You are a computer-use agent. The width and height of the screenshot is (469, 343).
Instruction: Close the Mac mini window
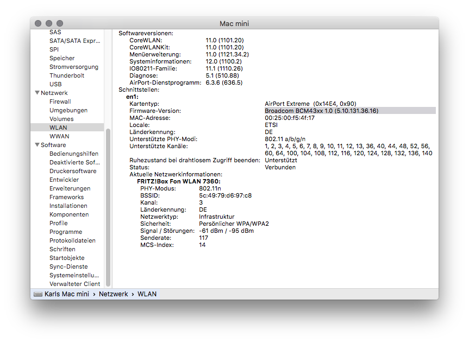pos(38,23)
